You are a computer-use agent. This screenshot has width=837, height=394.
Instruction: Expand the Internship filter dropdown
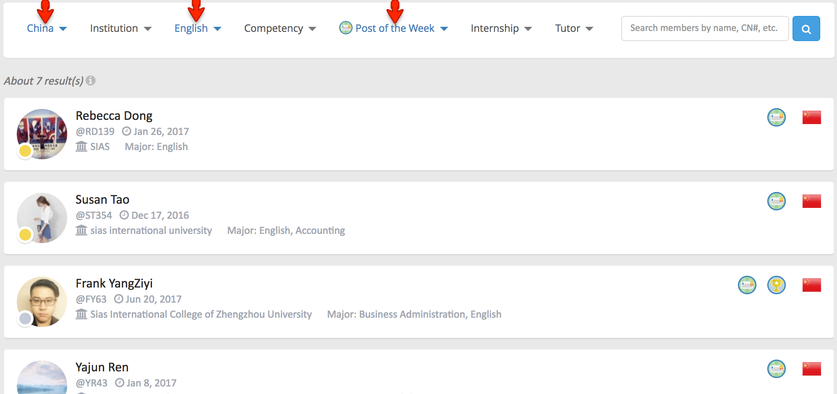(501, 29)
